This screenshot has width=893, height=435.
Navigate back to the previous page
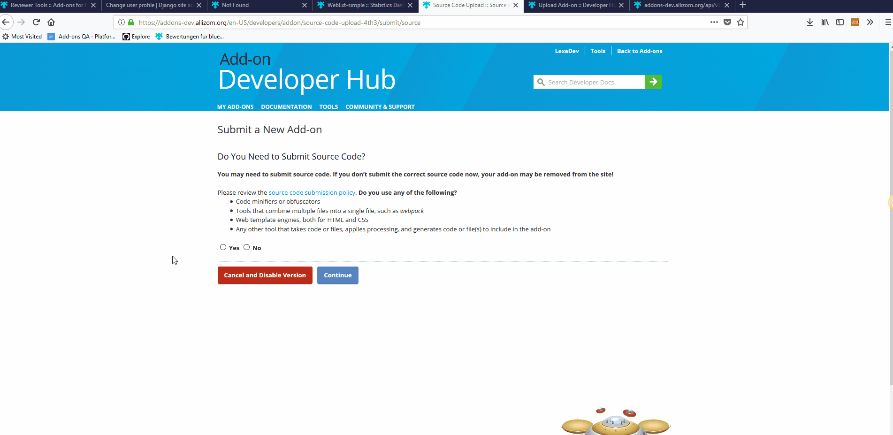[x=6, y=22]
